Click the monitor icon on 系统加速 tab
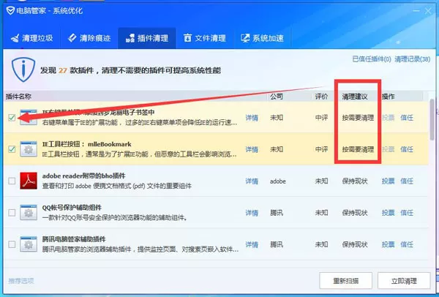 tap(245, 38)
